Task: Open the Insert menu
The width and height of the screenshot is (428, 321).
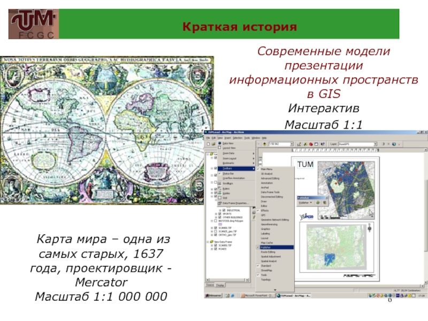Action: pyautogui.click(x=228, y=138)
